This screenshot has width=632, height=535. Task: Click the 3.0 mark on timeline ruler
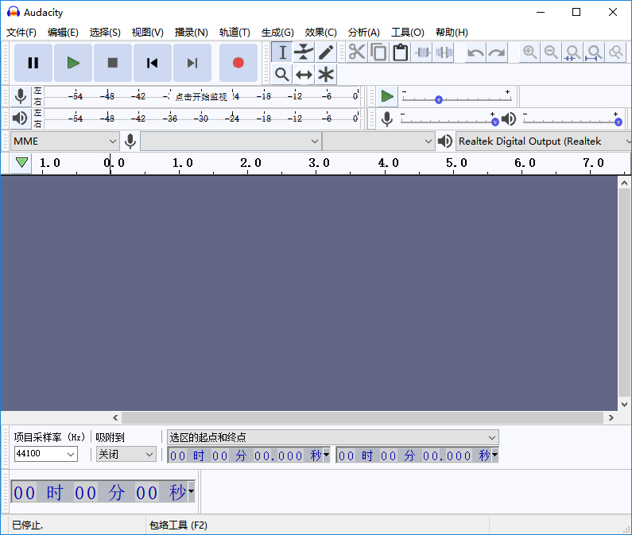pos(319,163)
